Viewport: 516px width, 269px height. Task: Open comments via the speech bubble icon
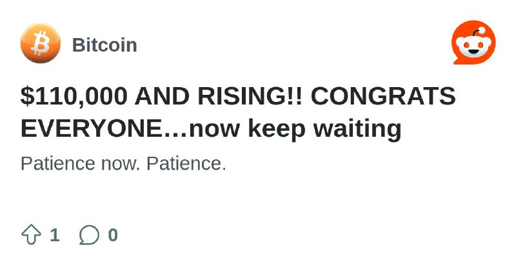[89, 235]
